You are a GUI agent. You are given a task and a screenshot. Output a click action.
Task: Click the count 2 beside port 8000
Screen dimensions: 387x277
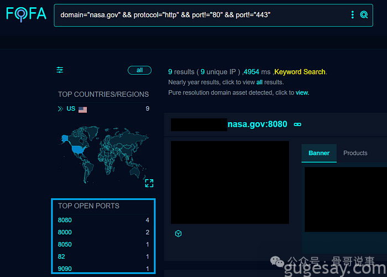pos(148,232)
